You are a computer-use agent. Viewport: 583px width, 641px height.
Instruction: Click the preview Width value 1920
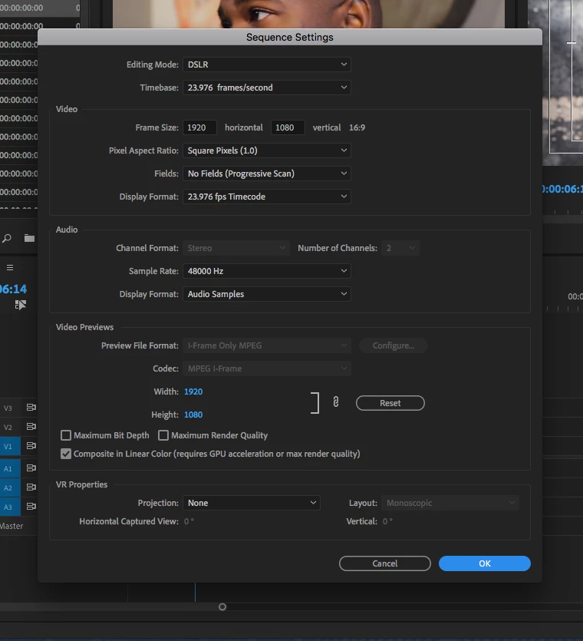(x=193, y=392)
